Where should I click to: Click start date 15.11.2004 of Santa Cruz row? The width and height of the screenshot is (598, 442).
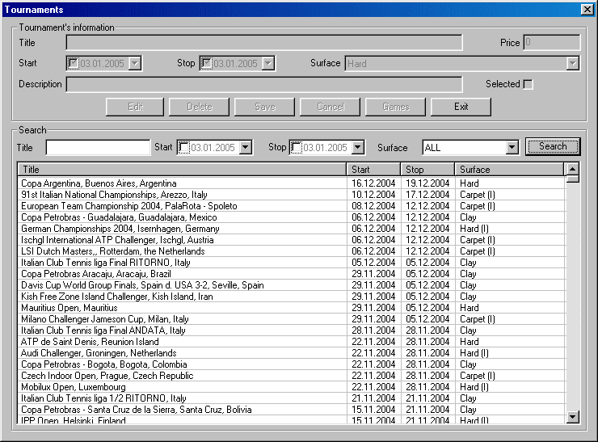click(373, 410)
